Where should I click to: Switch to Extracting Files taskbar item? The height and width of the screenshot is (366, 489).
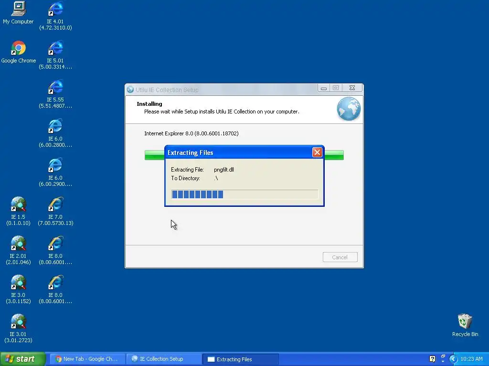click(x=241, y=359)
